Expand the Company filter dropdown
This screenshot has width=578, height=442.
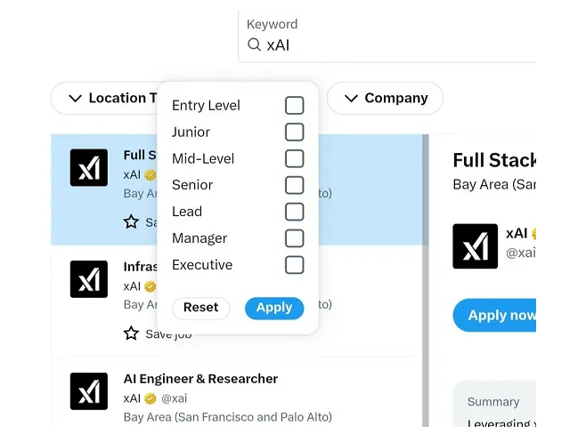click(x=385, y=98)
